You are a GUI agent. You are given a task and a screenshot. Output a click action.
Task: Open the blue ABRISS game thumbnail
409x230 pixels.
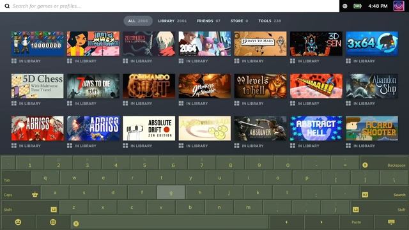click(x=93, y=128)
